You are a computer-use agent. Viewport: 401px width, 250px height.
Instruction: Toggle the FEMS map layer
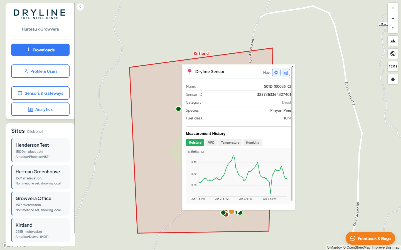coord(393,66)
